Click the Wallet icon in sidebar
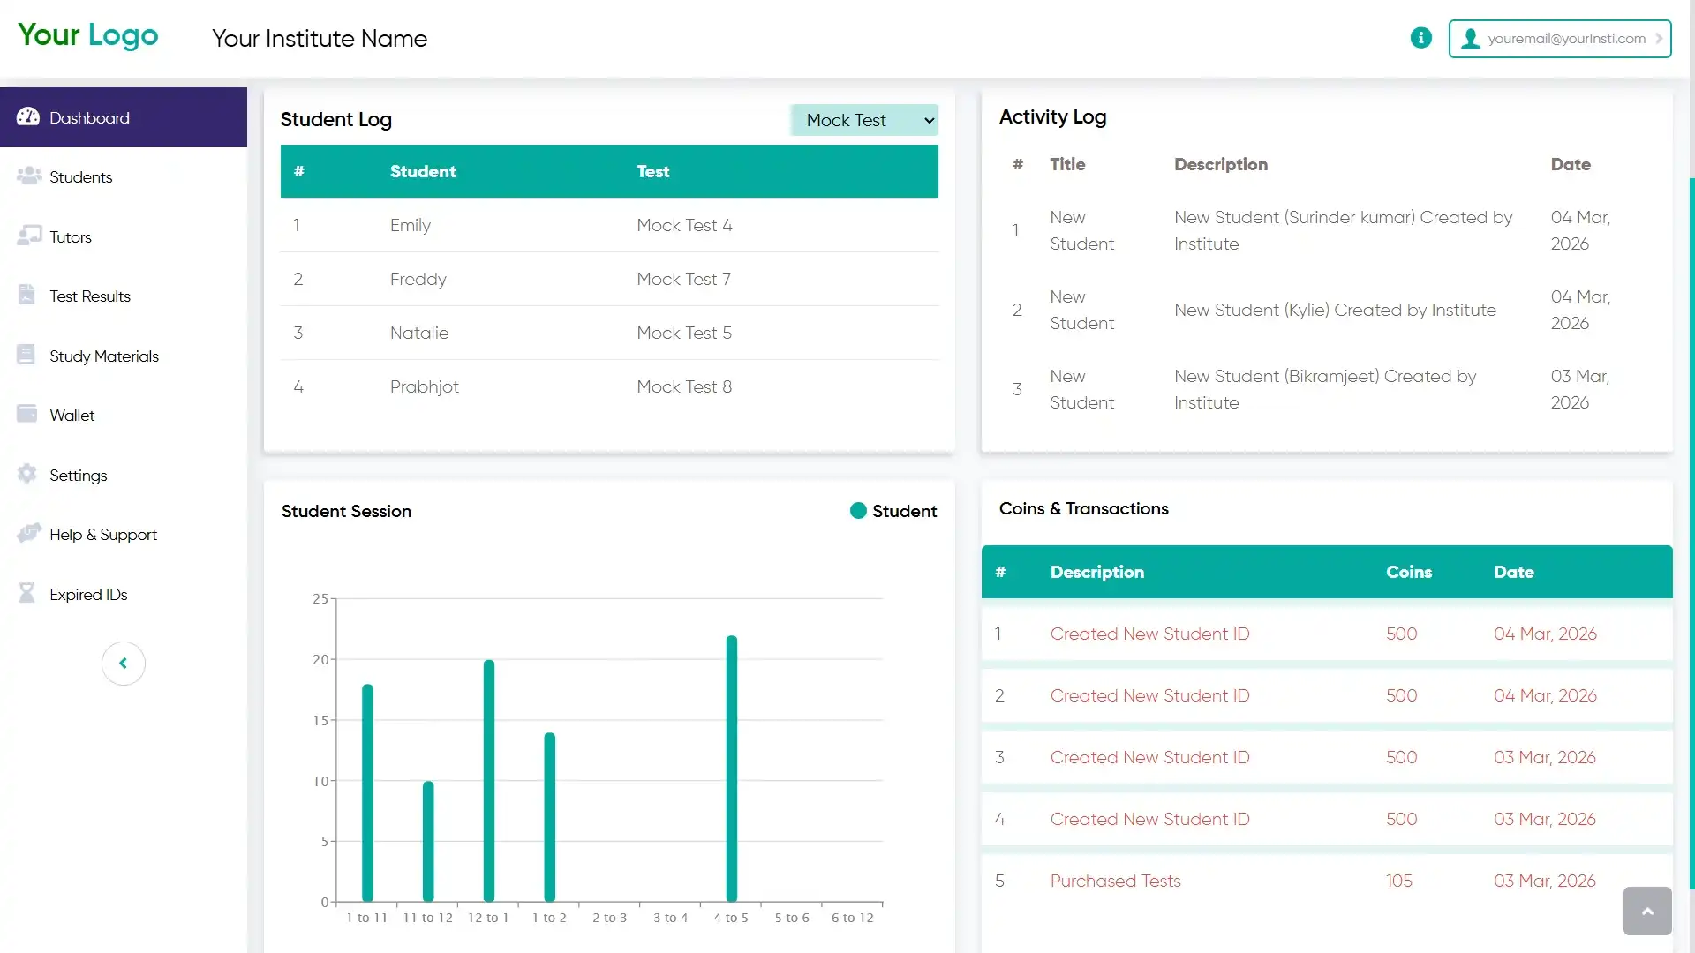Viewport: 1695px width, 953px height. tap(27, 414)
